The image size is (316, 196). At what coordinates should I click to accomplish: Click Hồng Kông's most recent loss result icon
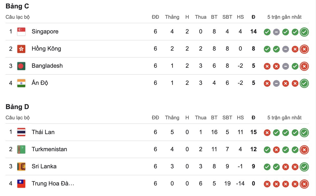[304, 49]
